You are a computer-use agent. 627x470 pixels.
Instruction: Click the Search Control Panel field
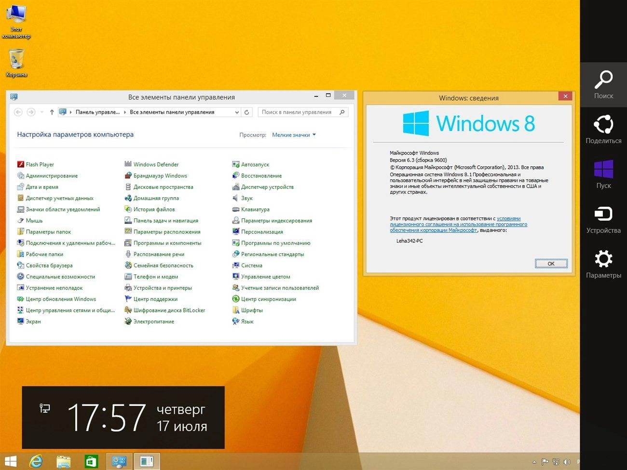click(303, 112)
